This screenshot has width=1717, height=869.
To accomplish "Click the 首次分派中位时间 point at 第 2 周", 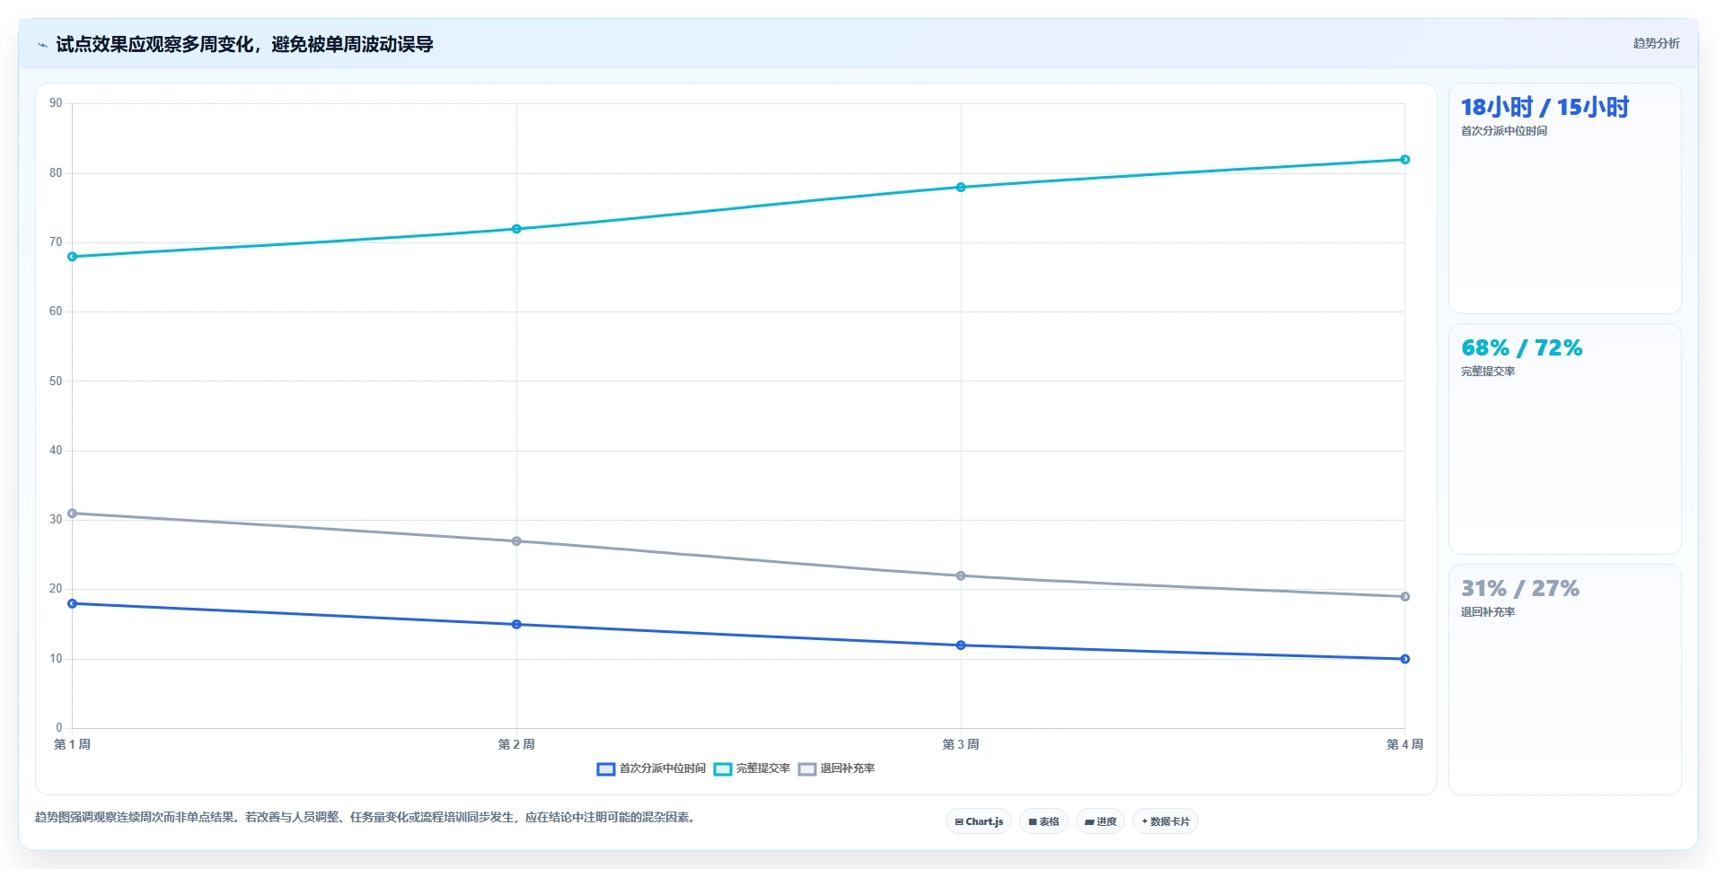I will tap(516, 625).
